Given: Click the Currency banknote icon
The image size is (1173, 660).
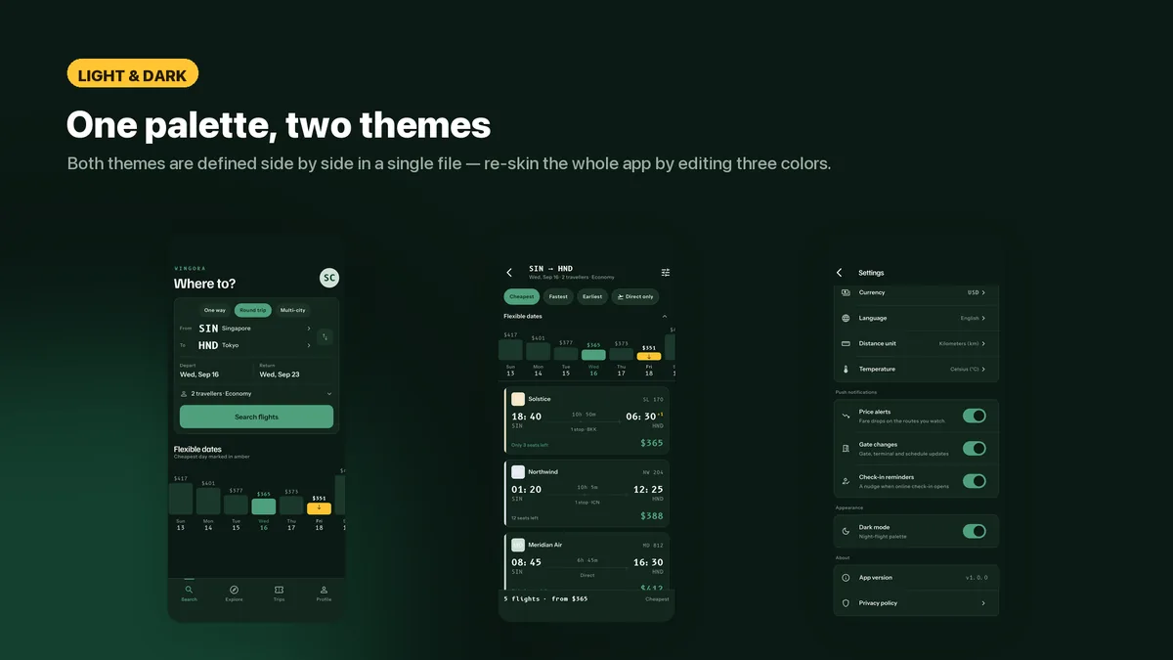Looking at the screenshot, I should coord(847,292).
